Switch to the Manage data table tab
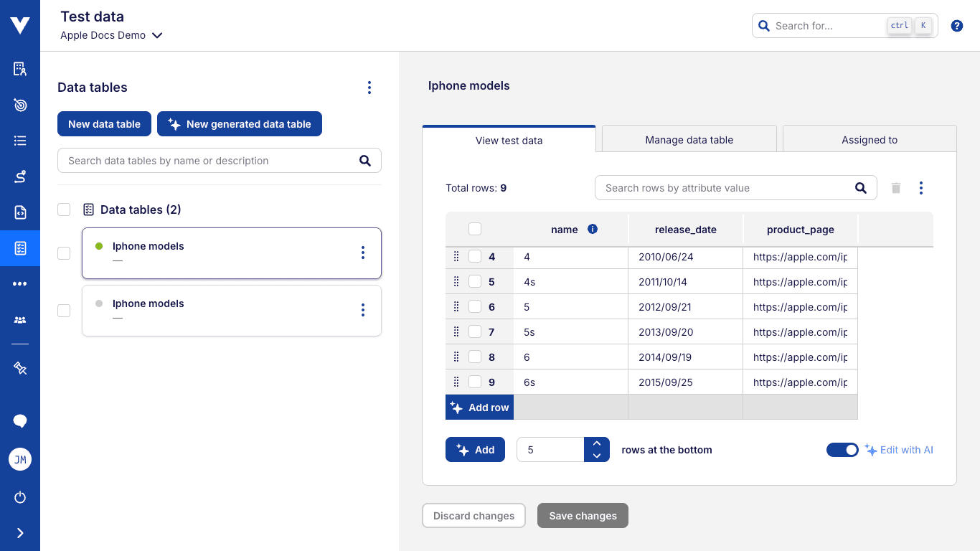980x551 pixels. [689, 140]
